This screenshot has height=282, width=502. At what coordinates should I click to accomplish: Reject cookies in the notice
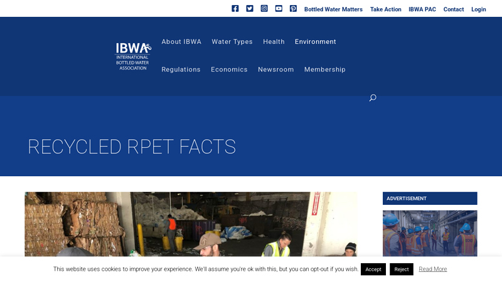(402, 269)
